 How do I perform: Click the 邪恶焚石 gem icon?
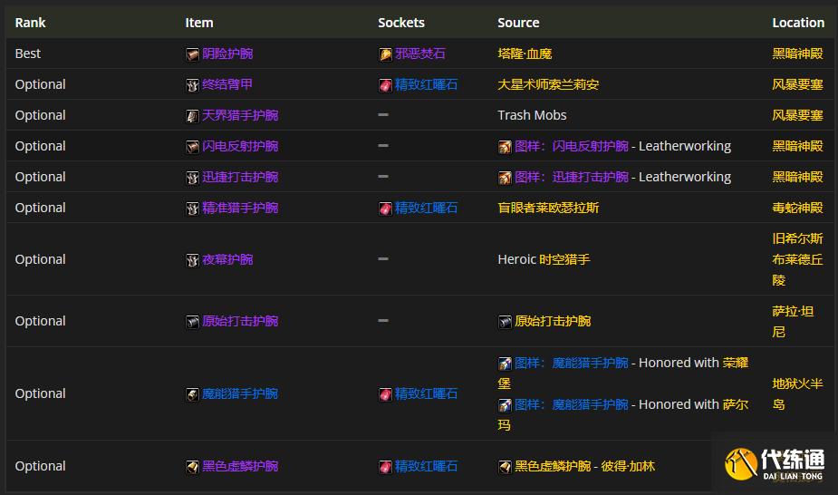pos(385,54)
